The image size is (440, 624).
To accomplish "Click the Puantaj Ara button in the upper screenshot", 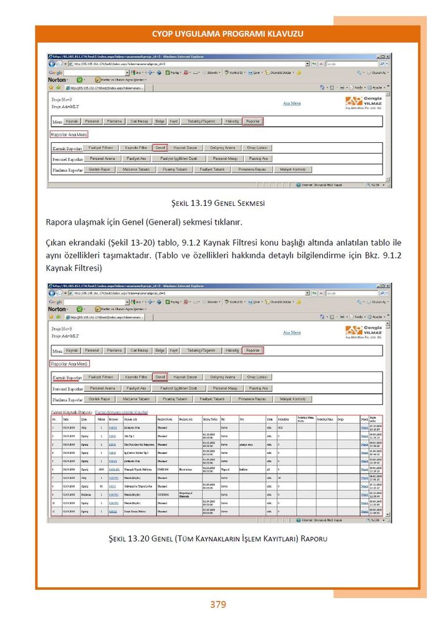I will [259, 158].
